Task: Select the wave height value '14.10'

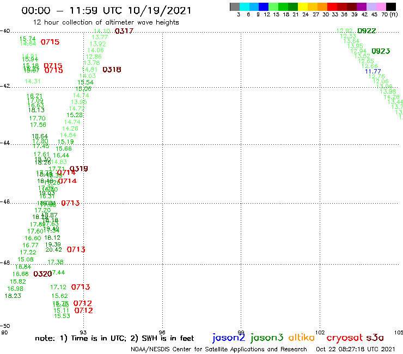Action: pos(102,31)
